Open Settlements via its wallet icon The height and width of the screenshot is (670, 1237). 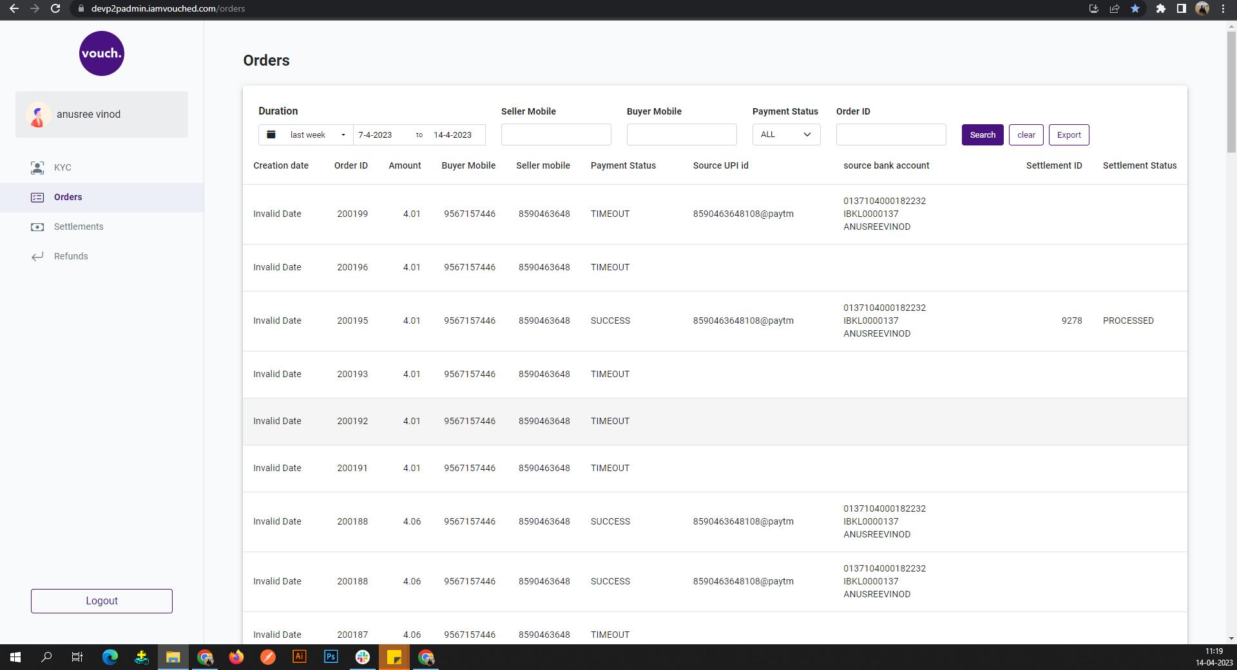tap(37, 227)
